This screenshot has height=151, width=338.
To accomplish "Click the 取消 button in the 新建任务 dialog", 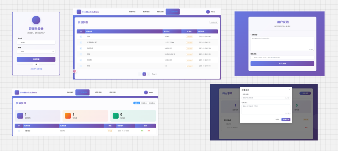I will pyautogui.click(x=277, y=119).
